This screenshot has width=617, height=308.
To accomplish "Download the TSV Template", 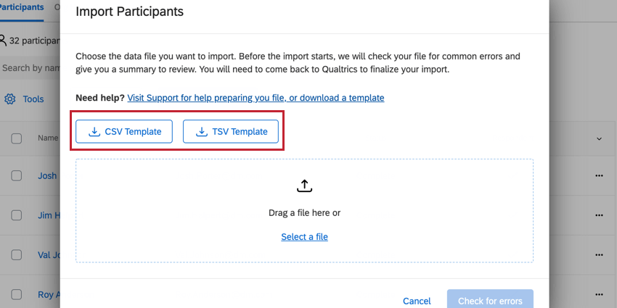I will pyautogui.click(x=231, y=132).
